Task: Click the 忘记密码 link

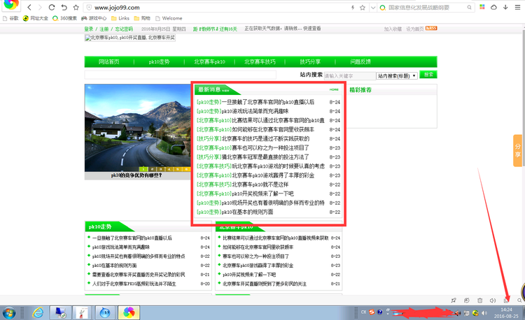Action: click(124, 29)
